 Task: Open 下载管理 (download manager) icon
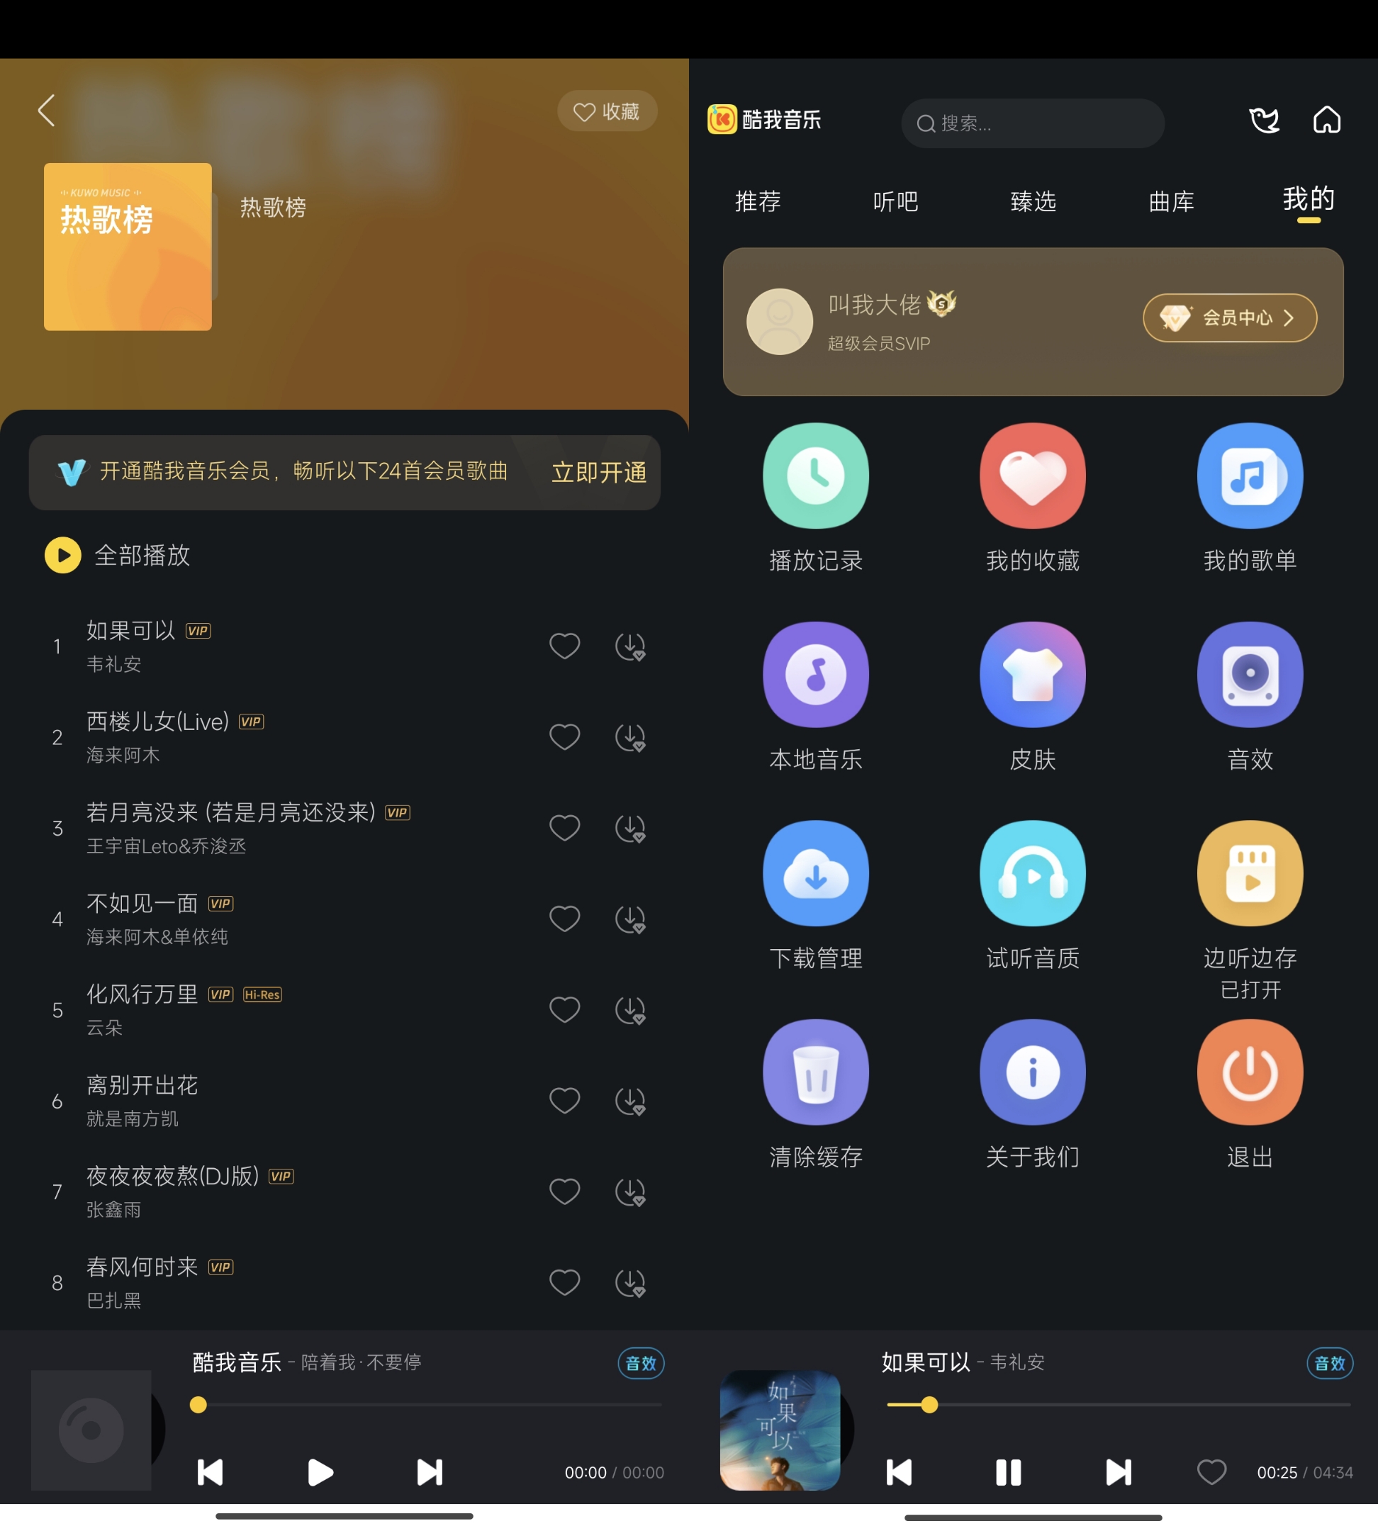(x=814, y=871)
